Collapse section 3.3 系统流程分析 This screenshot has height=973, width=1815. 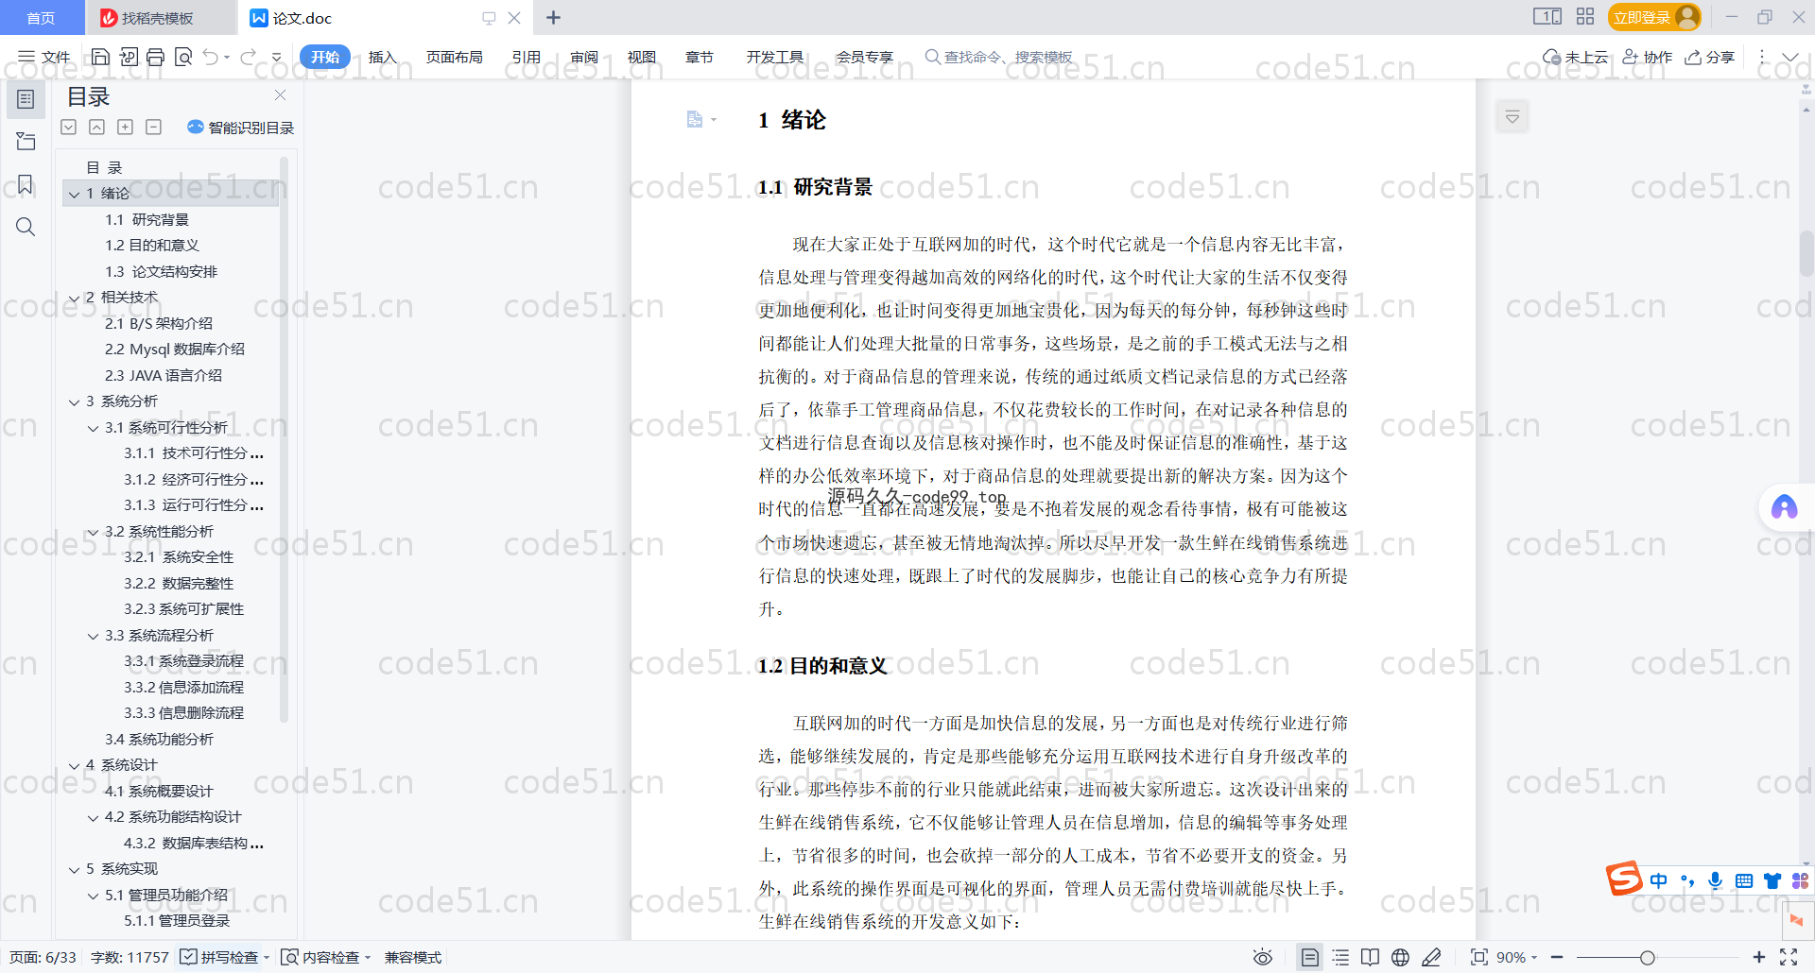(x=93, y=636)
